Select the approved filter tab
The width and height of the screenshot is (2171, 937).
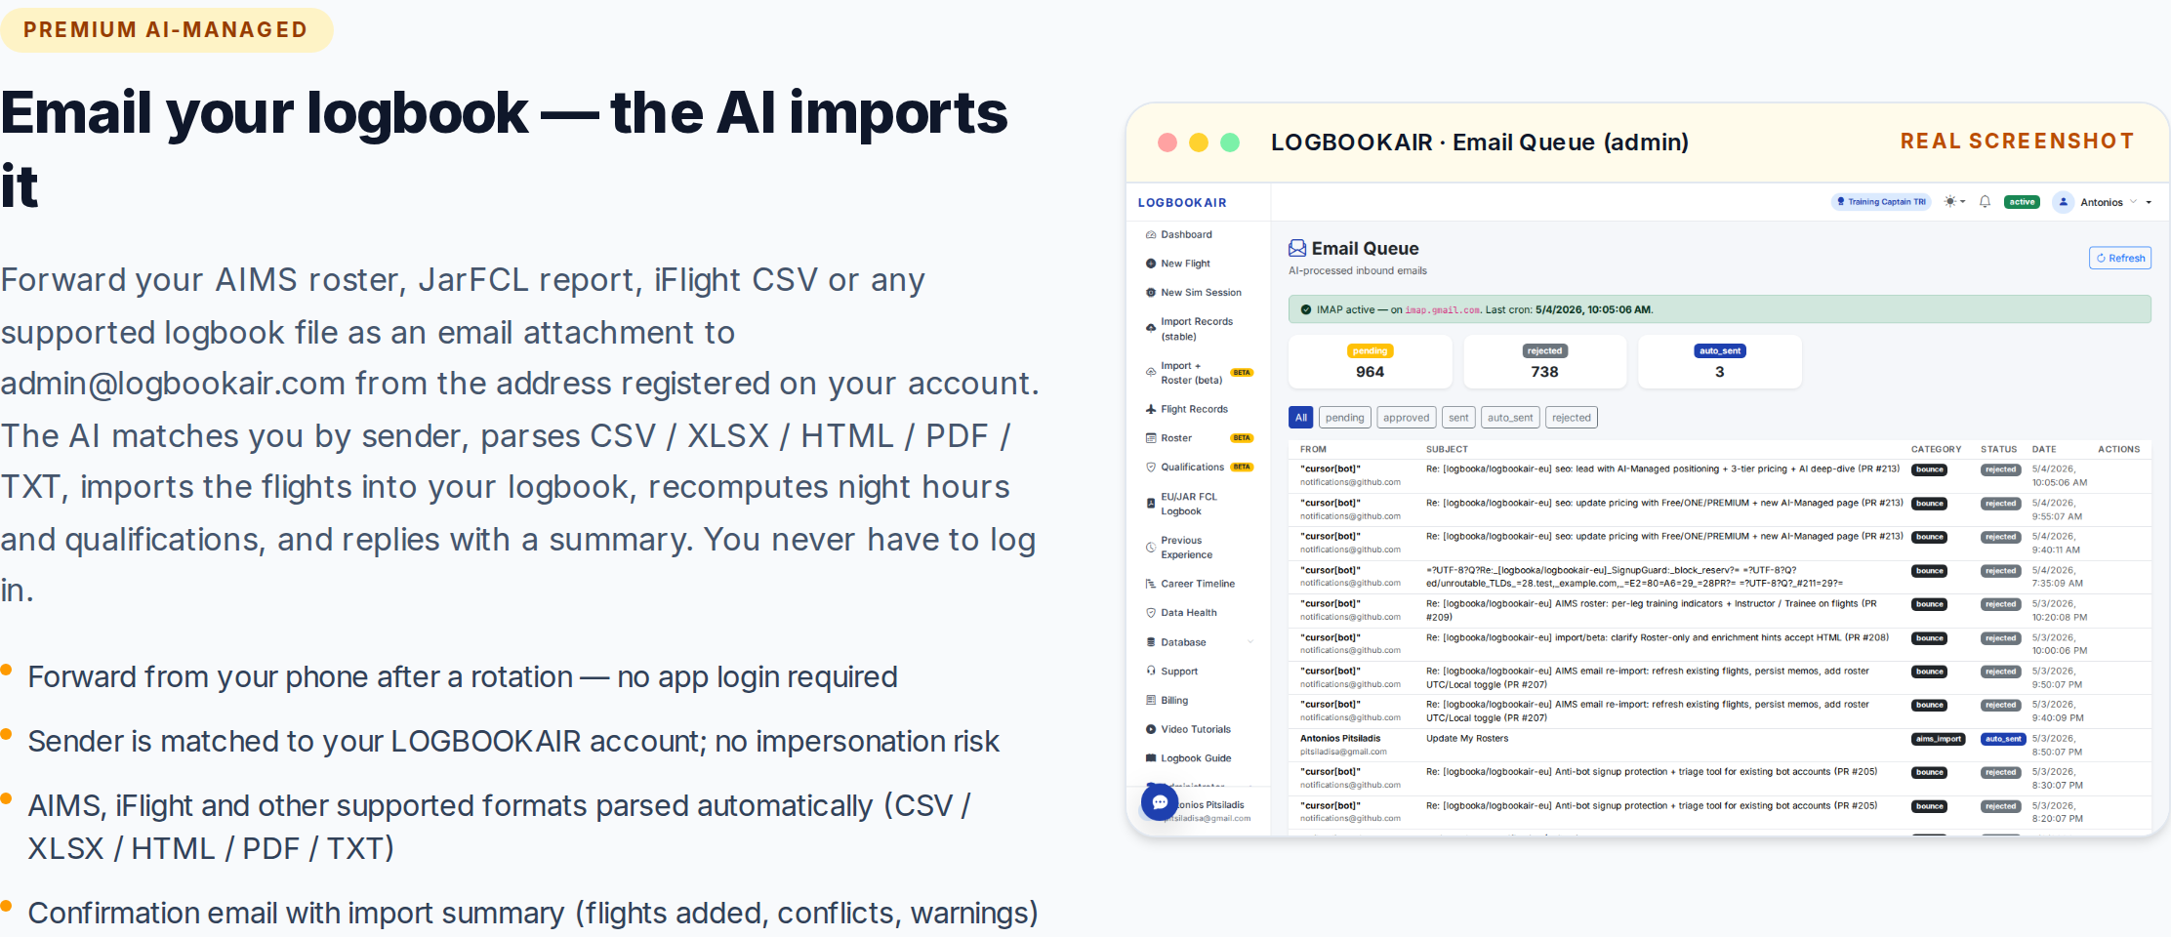point(1406,418)
